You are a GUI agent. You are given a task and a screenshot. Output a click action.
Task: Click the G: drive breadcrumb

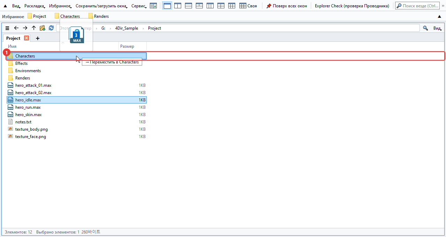[103, 28]
